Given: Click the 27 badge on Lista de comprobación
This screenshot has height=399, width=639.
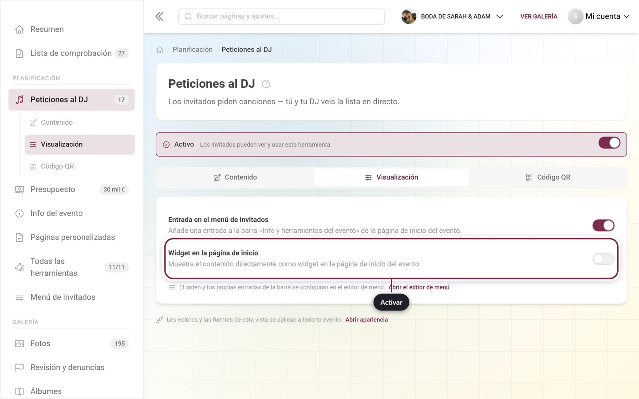Looking at the screenshot, I should tap(122, 53).
